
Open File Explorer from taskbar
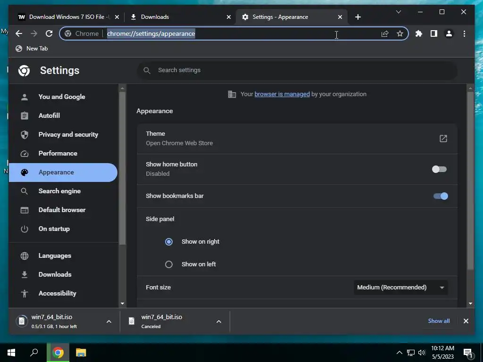[x=81, y=353]
